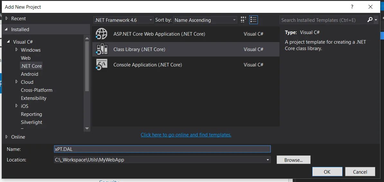Click the search magnifier icon
Viewport: 384px width, 182px height.
coord(370,20)
